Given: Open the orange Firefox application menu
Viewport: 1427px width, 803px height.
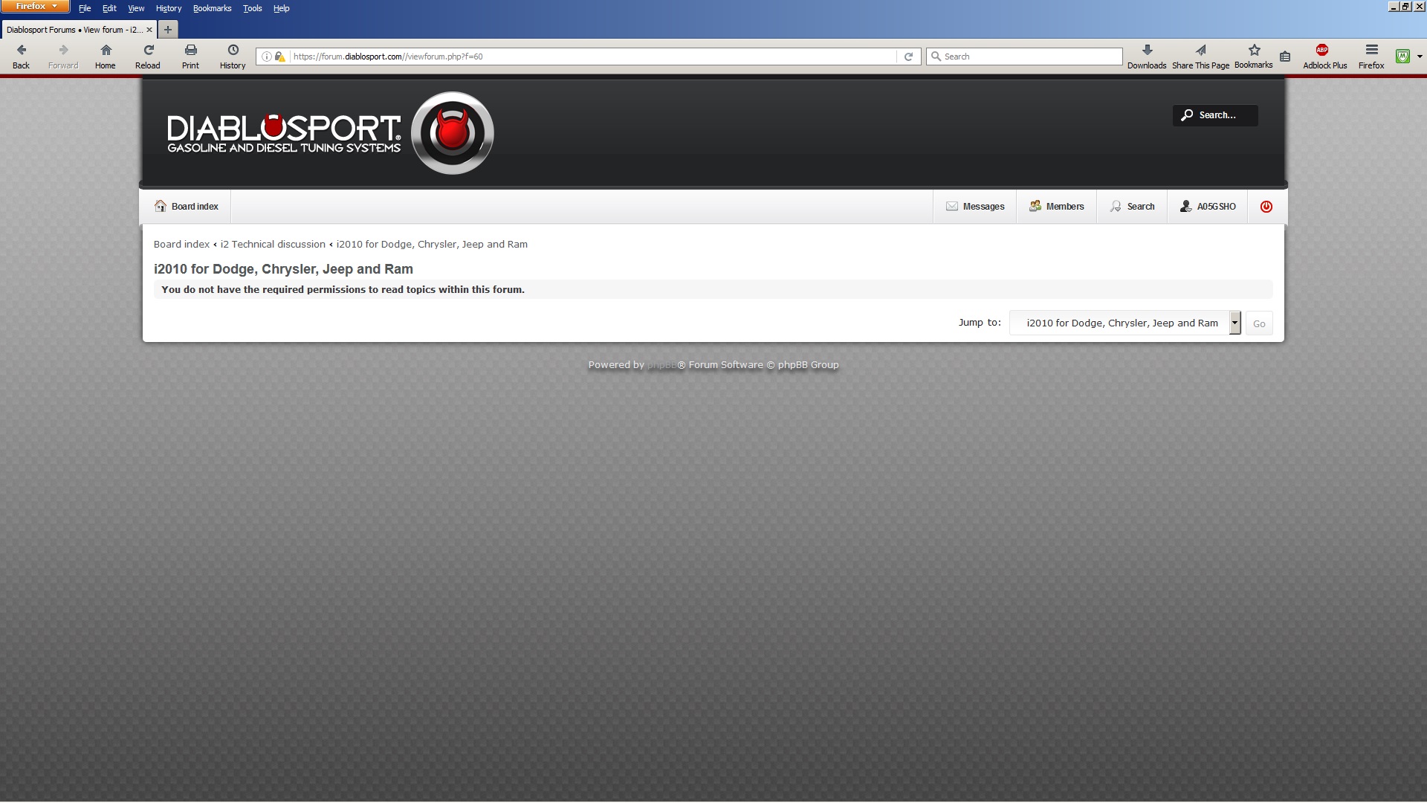Looking at the screenshot, I should click(36, 6).
